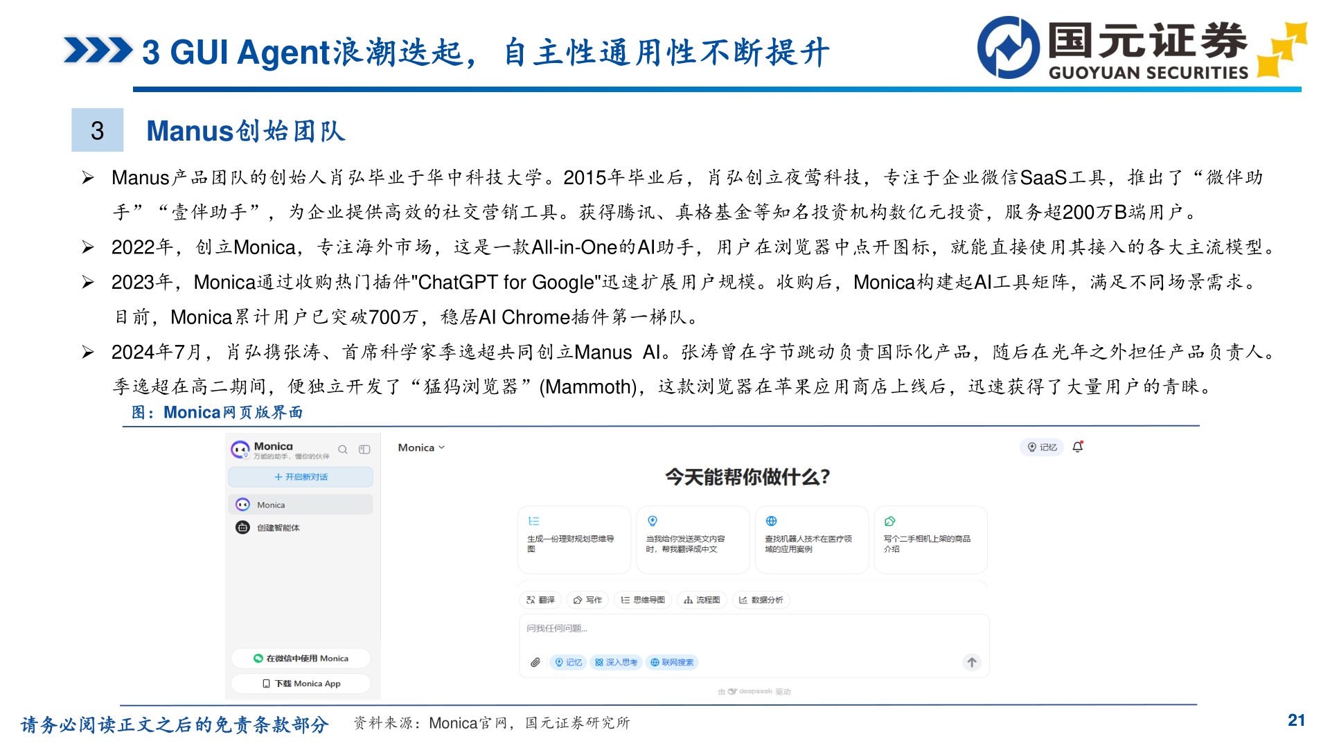1330x748 pixels.
Task: Open the Monica model dropdown at top
Action: click(421, 447)
